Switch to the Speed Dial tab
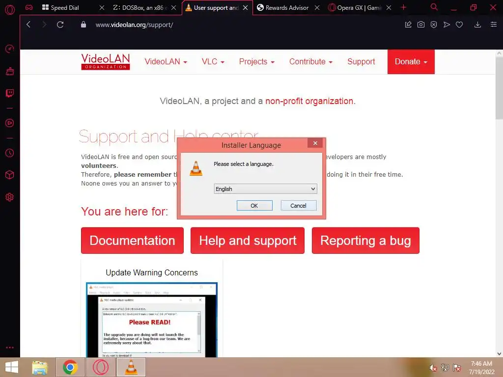This screenshot has width=503, height=377. point(64,8)
